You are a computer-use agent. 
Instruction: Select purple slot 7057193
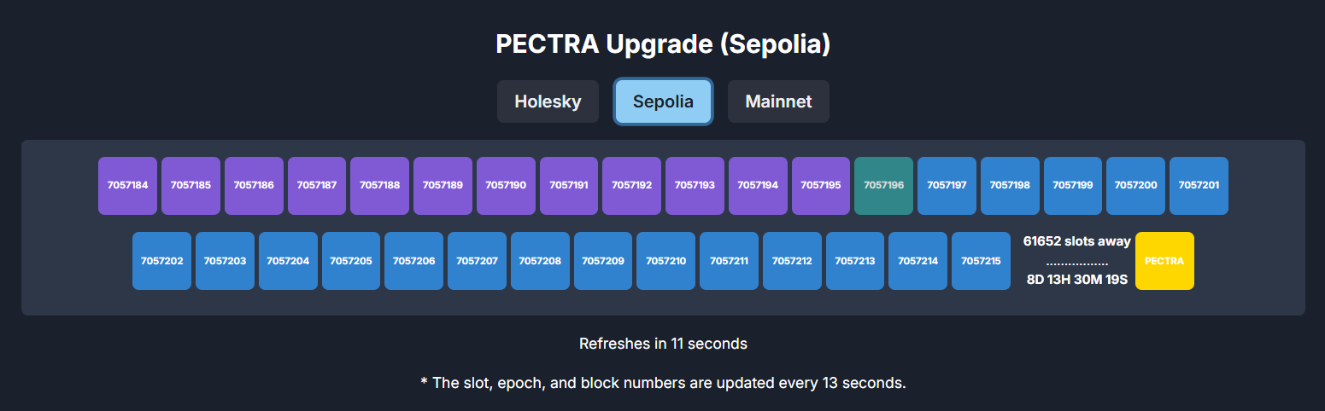[x=695, y=185]
